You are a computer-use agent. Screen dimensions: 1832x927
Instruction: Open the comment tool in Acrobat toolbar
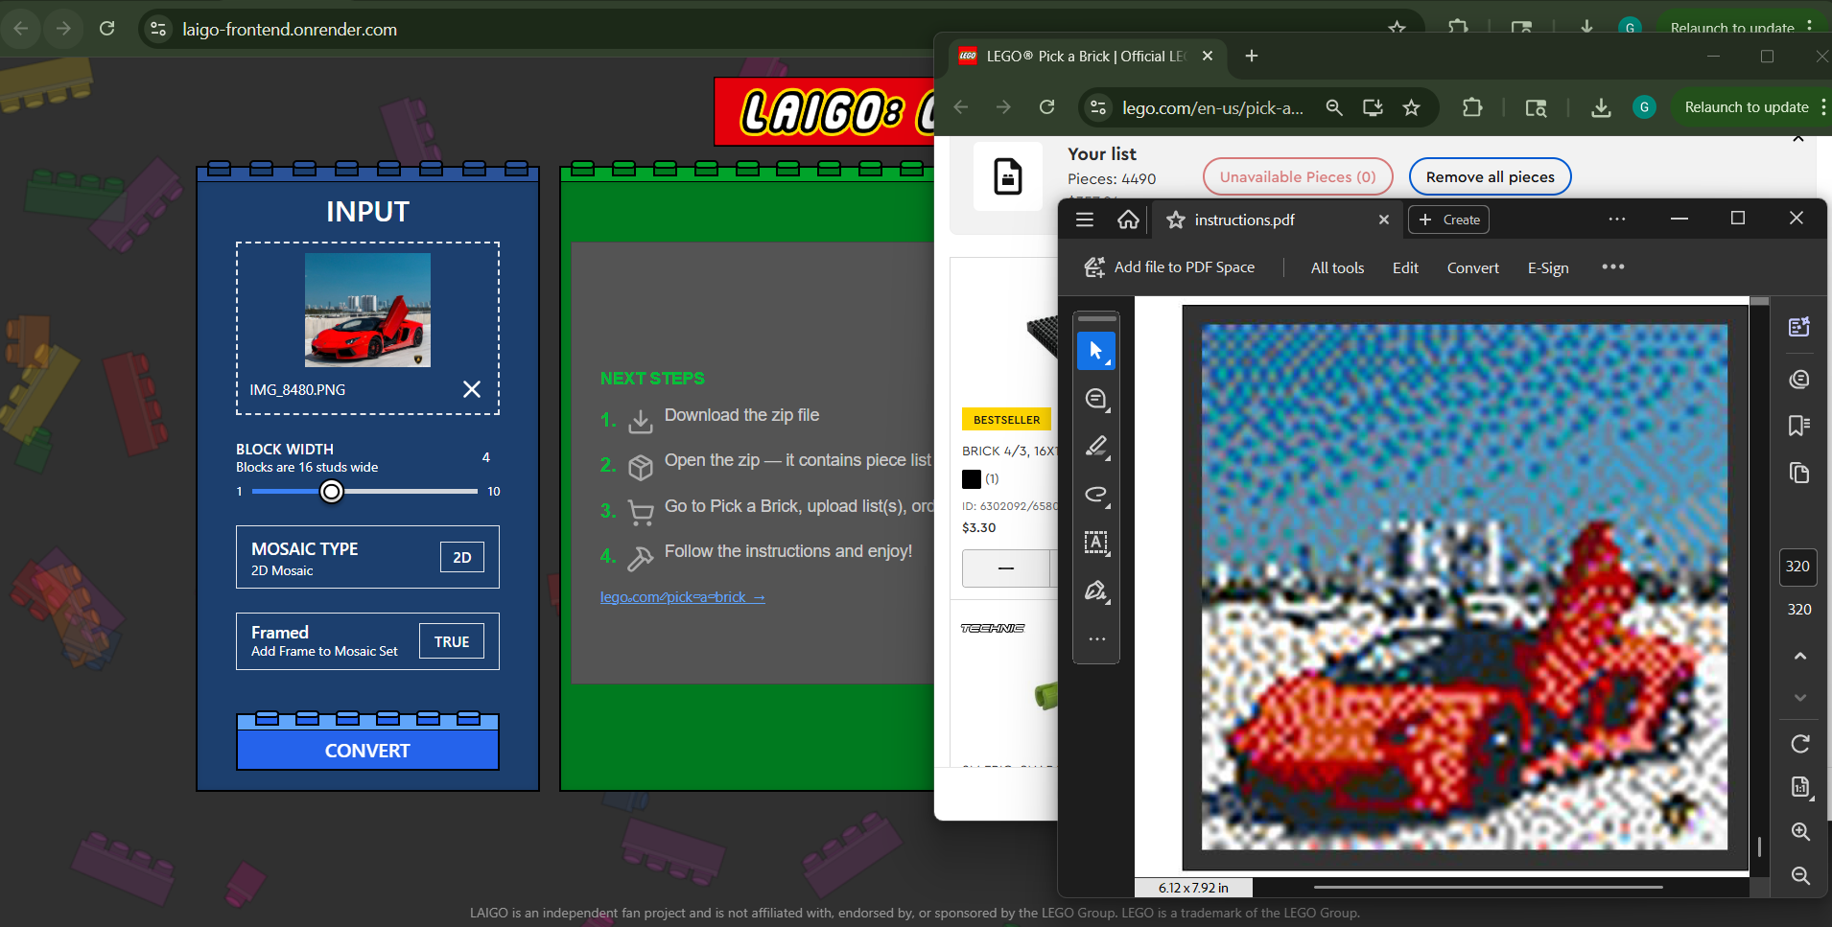pos(1096,399)
